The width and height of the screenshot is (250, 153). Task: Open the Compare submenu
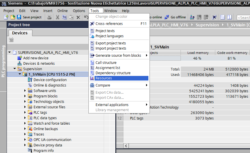119,85
